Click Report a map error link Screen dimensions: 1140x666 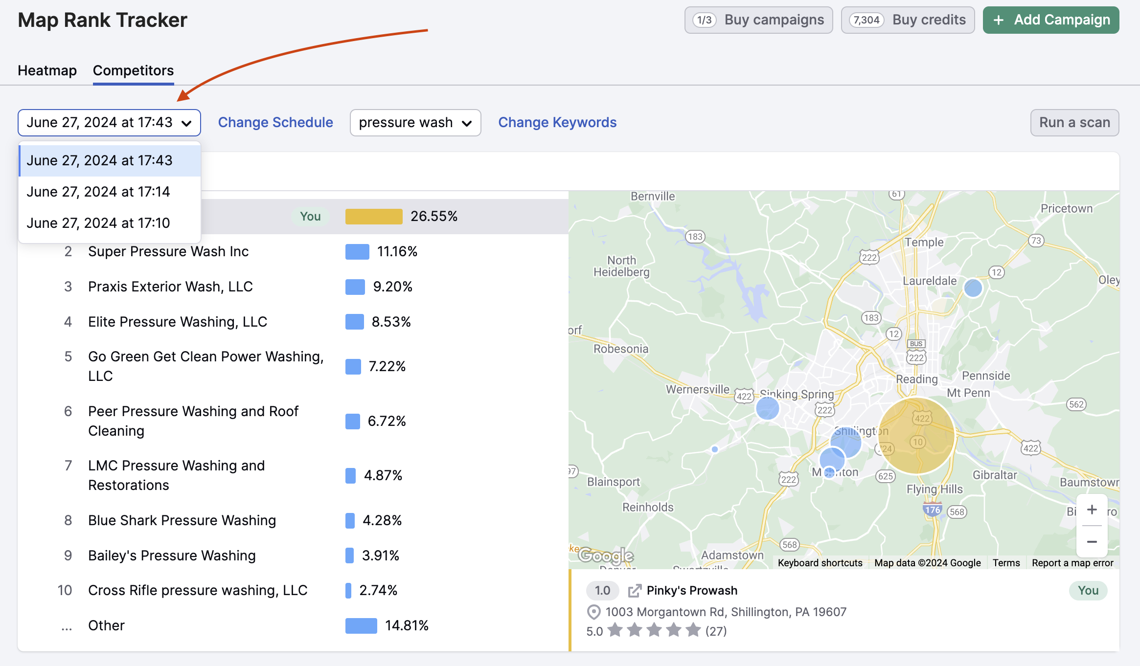(x=1072, y=563)
